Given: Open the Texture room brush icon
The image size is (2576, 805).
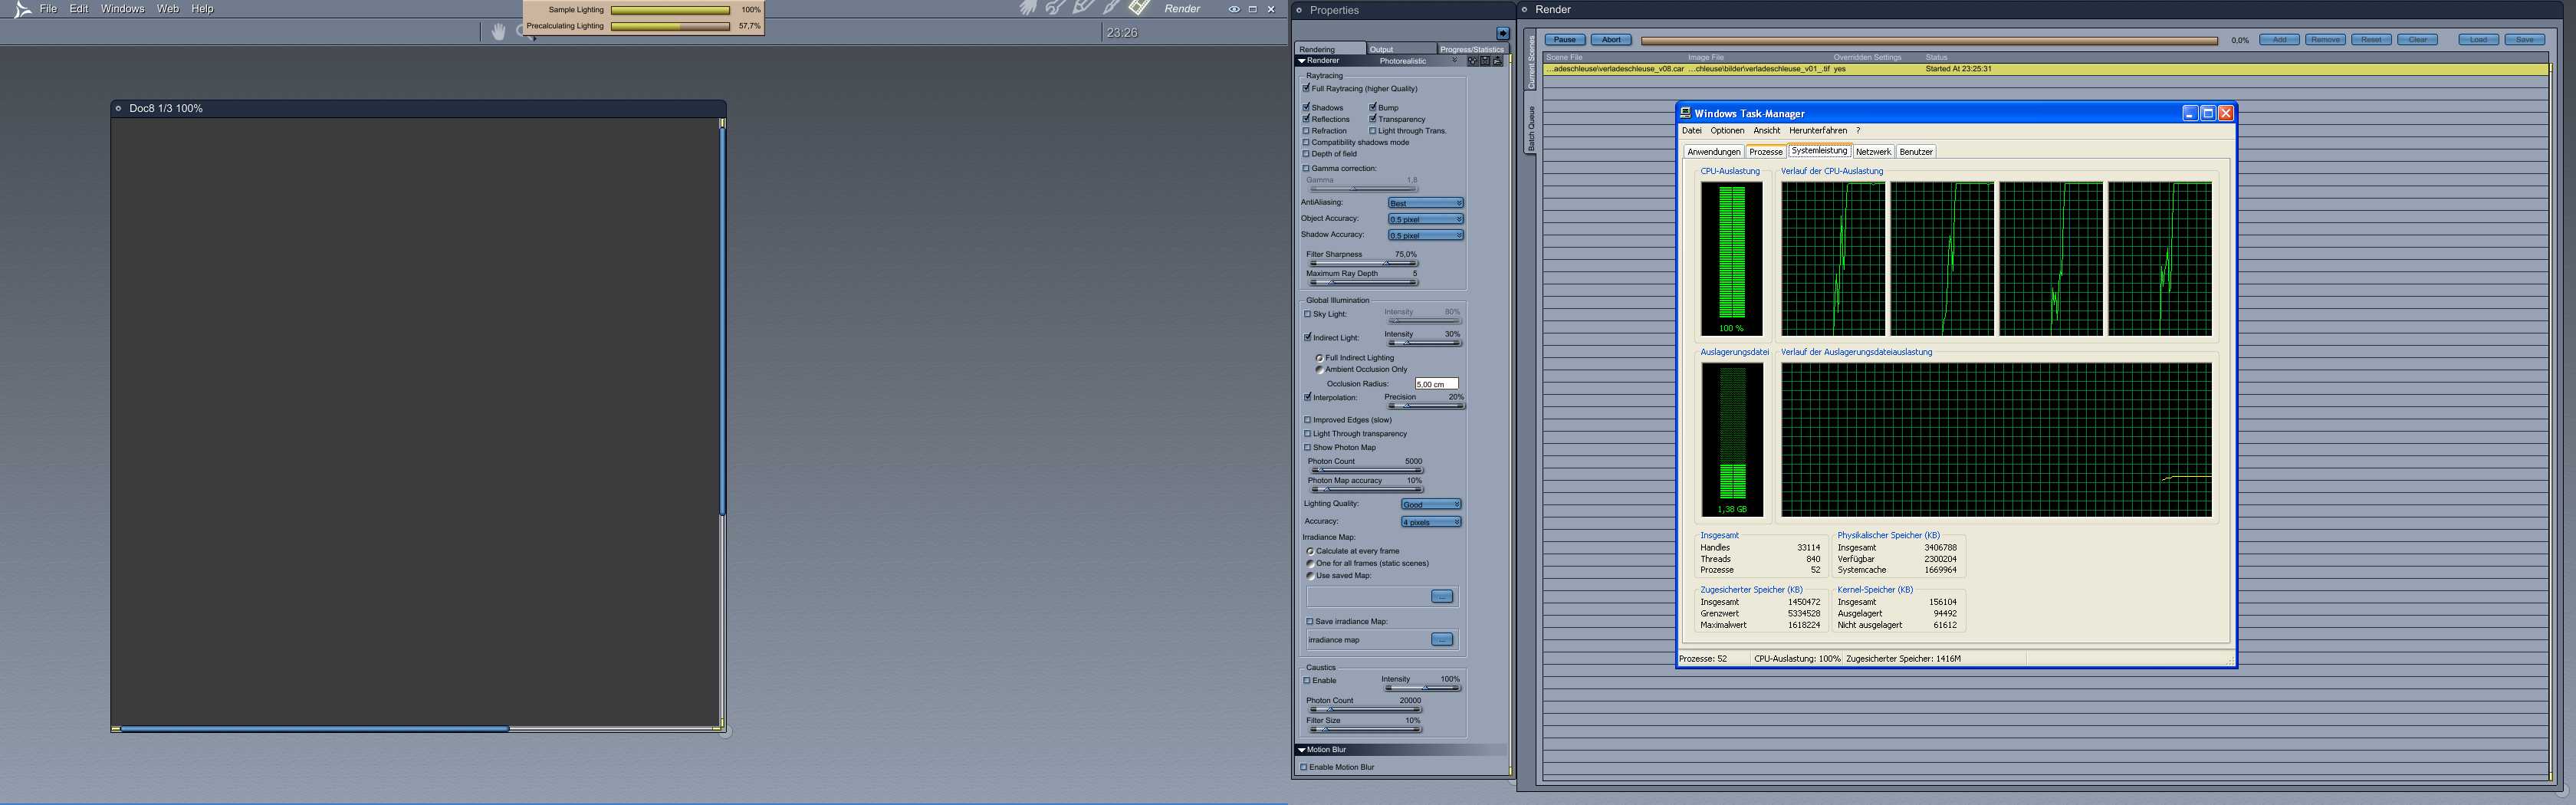Looking at the screenshot, I should pos(1111,8).
